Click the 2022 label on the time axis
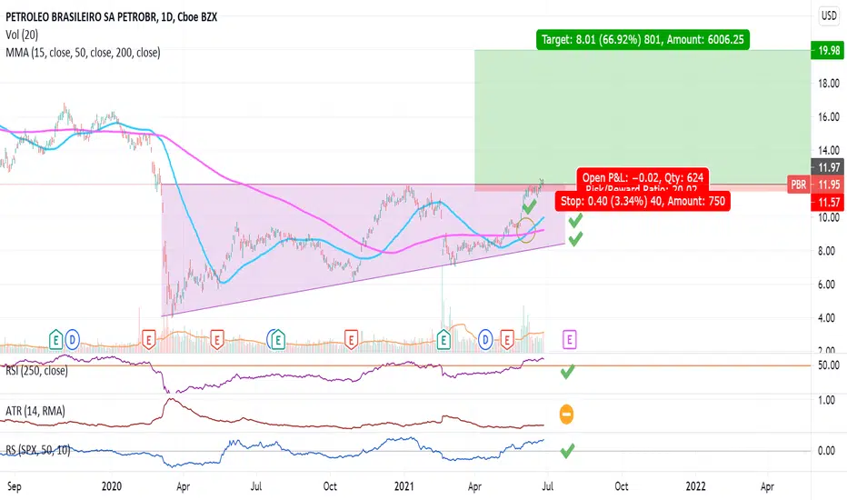The height and width of the screenshot is (500, 847). (696, 486)
